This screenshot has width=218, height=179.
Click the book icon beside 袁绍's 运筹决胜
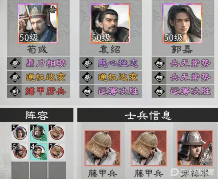(87, 91)
